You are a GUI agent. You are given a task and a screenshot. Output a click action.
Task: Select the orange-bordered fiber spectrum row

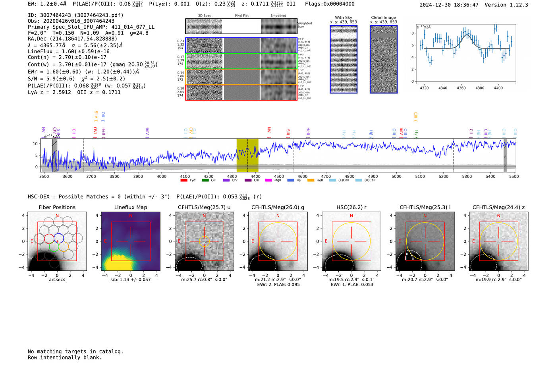coord(241,77)
